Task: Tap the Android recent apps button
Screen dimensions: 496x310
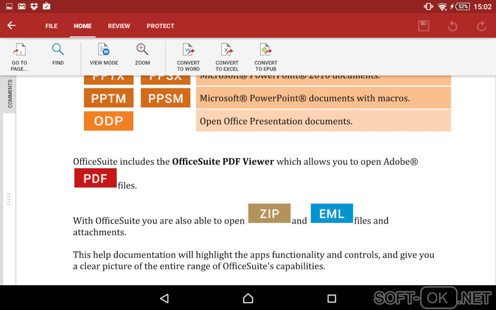Action: (332, 298)
